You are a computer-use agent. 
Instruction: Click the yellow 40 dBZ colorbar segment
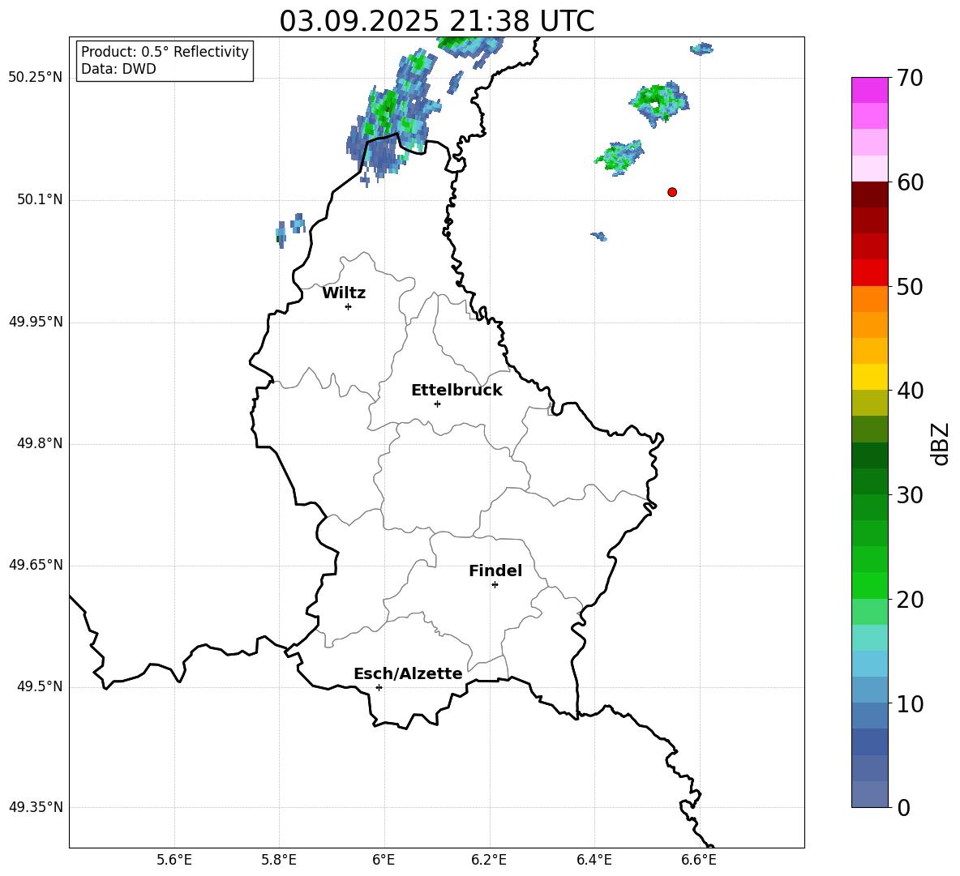[870, 377]
